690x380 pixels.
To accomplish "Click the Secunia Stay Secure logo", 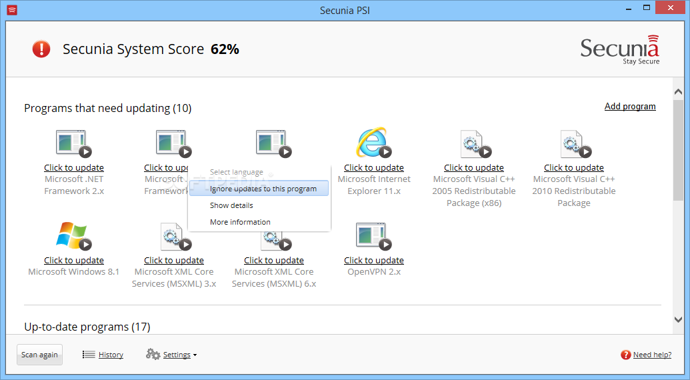I will pyautogui.click(x=619, y=50).
